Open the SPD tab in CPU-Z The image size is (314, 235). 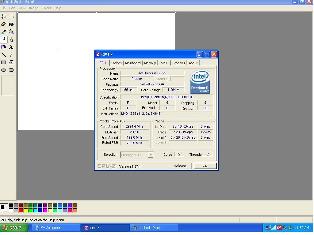(x=164, y=63)
